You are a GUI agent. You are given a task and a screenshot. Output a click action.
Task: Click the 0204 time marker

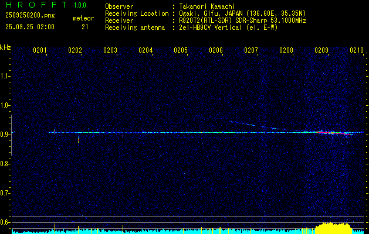pyautogui.click(x=145, y=50)
